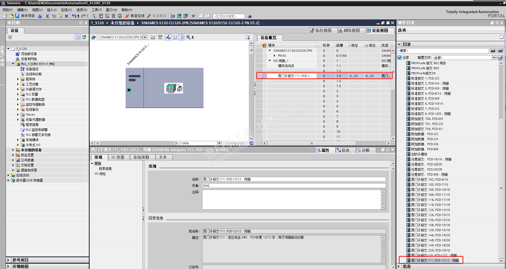Click the device module graphic in canvas
Screen dimensions: 506x269
165,88
